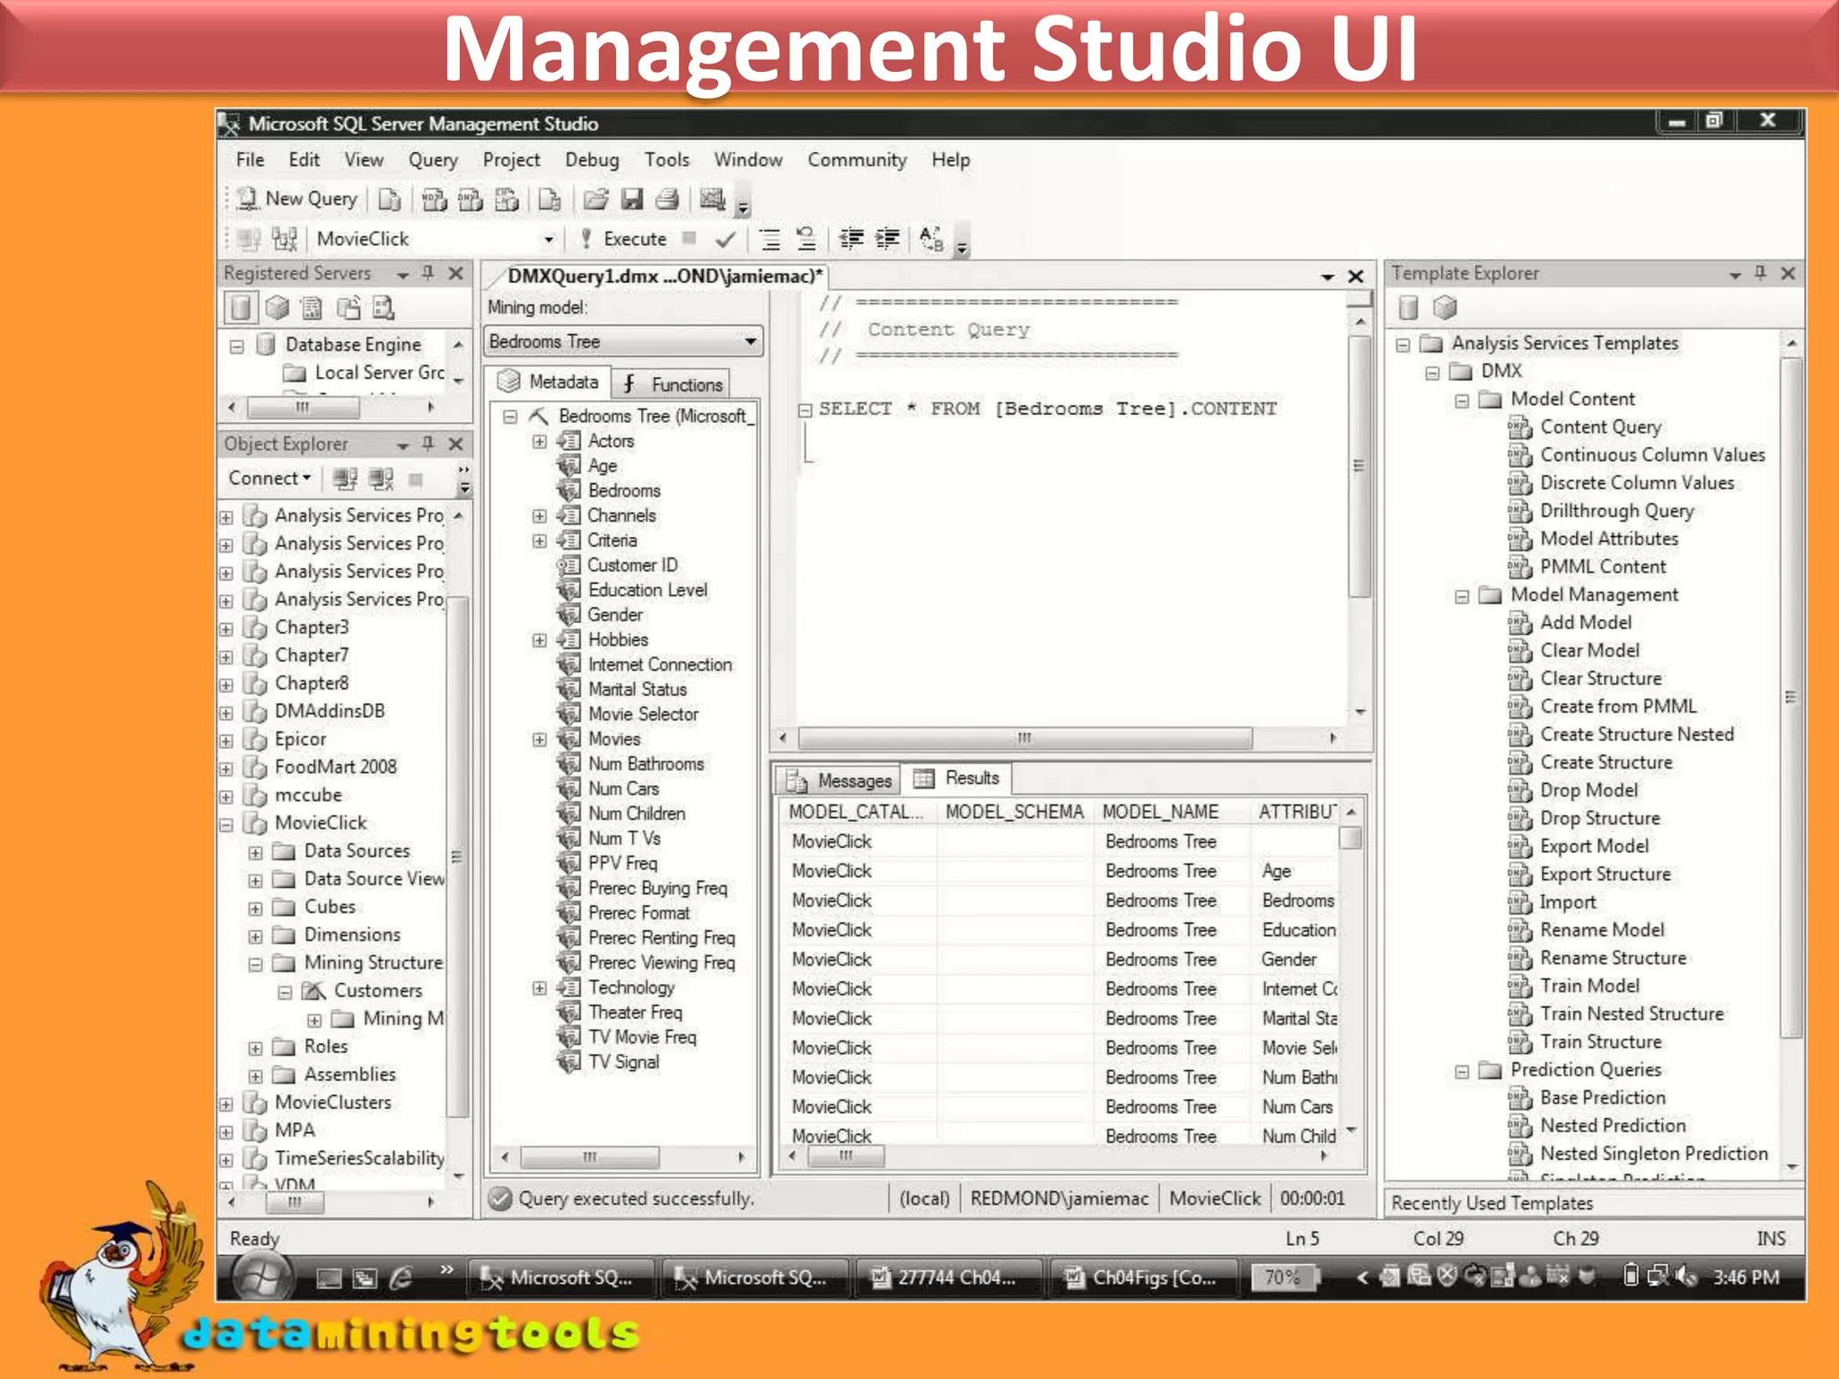Pin the Template Explorer panel
The width and height of the screenshot is (1839, 1379).
[1760, 273]
